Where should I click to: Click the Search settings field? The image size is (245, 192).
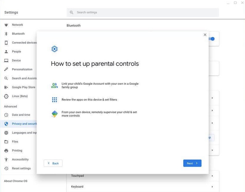[143, 12]
